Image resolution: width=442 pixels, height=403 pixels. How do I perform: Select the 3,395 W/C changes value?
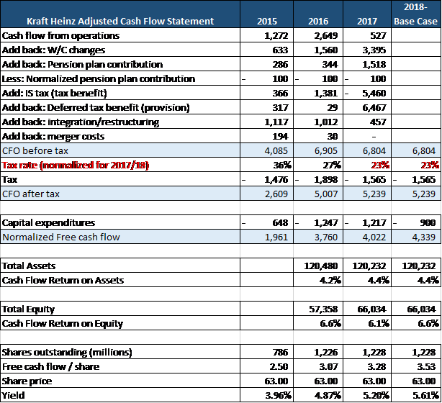click(x=374, y=50)
